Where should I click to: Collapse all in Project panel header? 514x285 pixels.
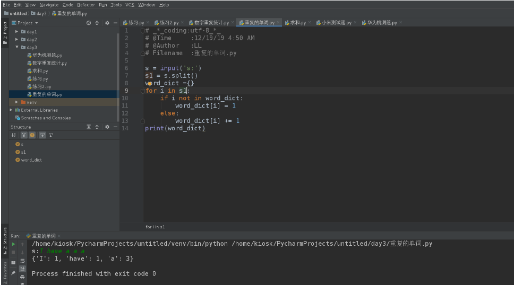pos(97,23)
